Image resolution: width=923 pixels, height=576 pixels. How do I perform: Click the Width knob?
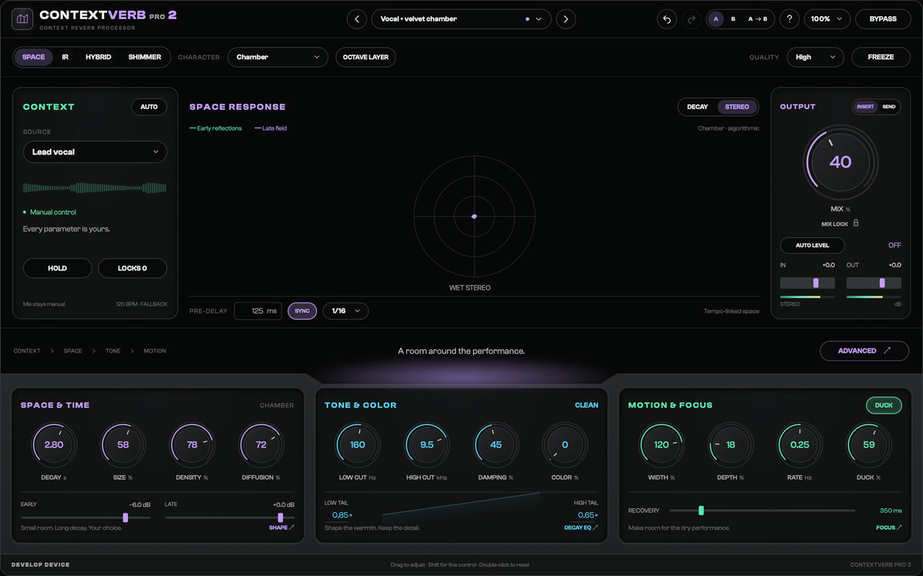point(661,445)
